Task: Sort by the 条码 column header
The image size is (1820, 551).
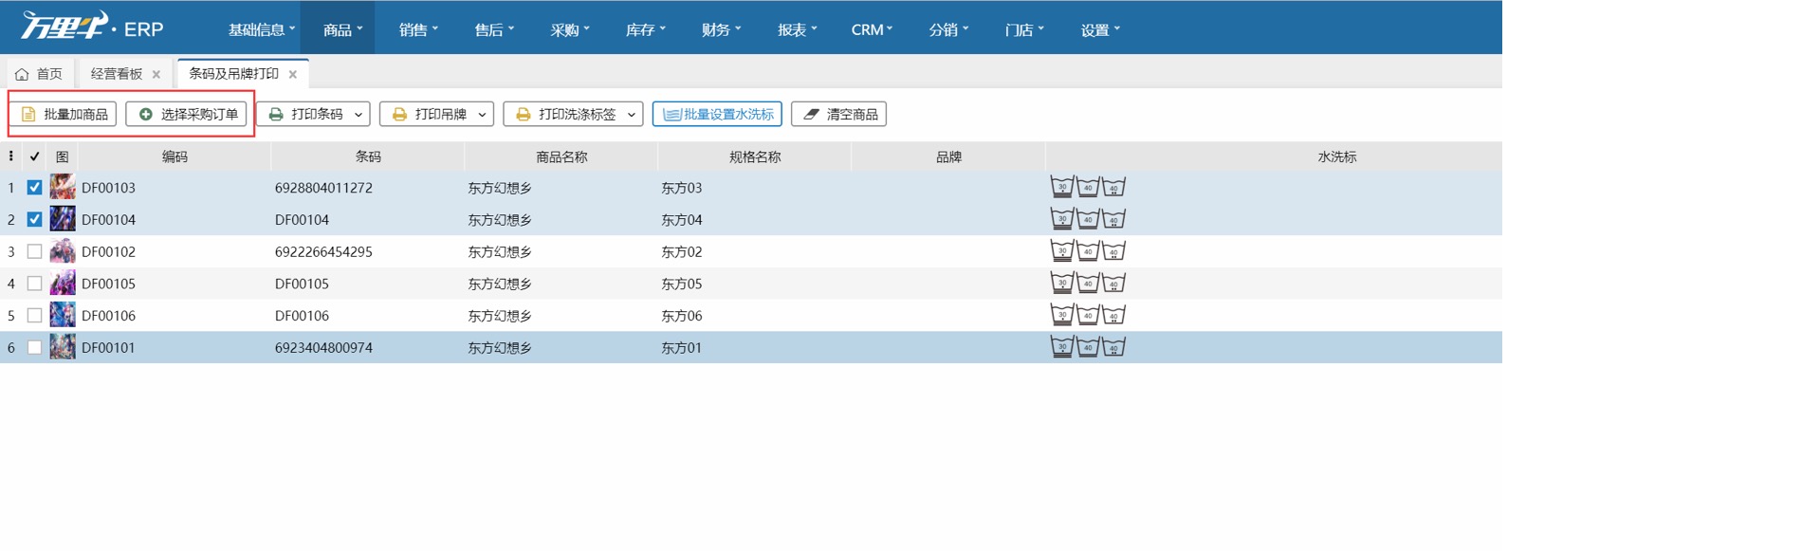Action: click(368, 156)
